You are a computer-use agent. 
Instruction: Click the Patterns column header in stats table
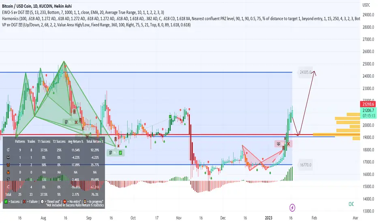(20, 142)
